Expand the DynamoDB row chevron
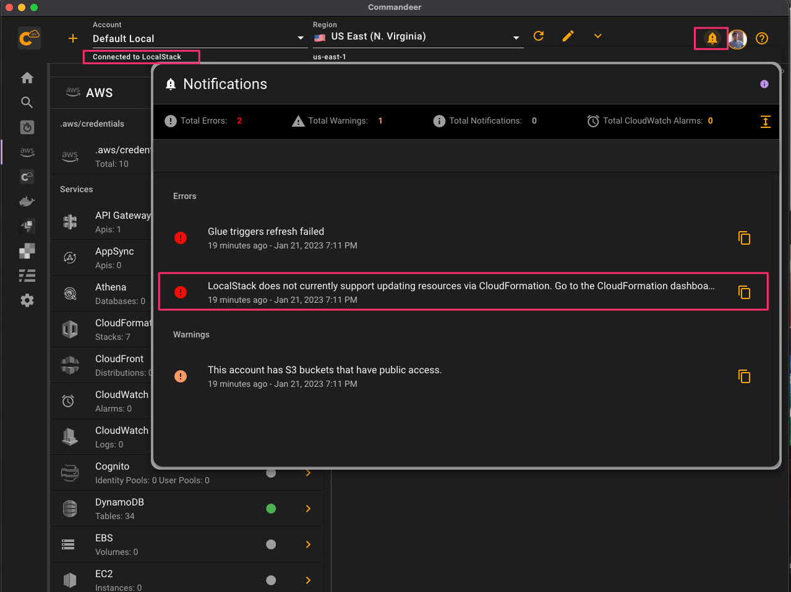This screenshot has width=791, height=592. point(308,509)
